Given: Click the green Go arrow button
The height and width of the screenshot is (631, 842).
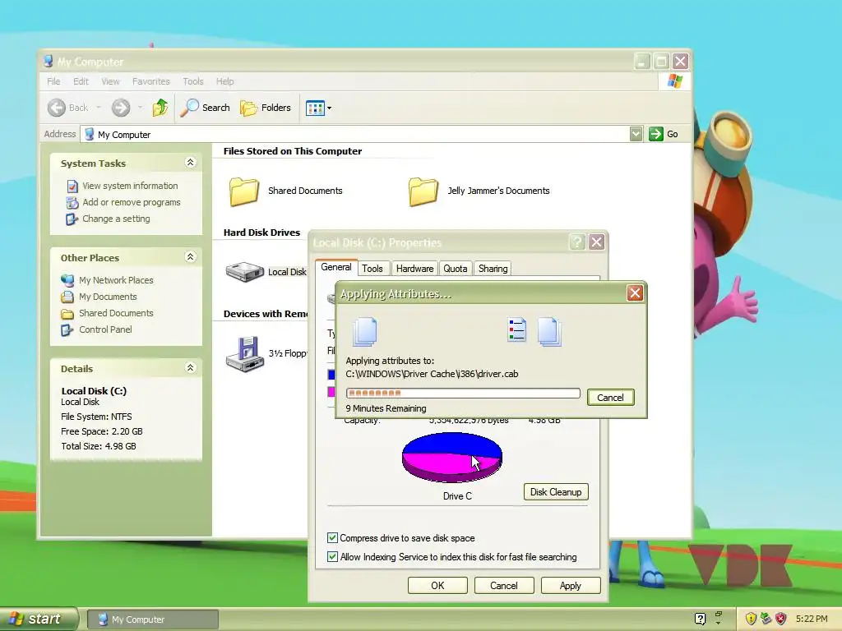Looking at the screenshot, I should (x=655, y=134).
